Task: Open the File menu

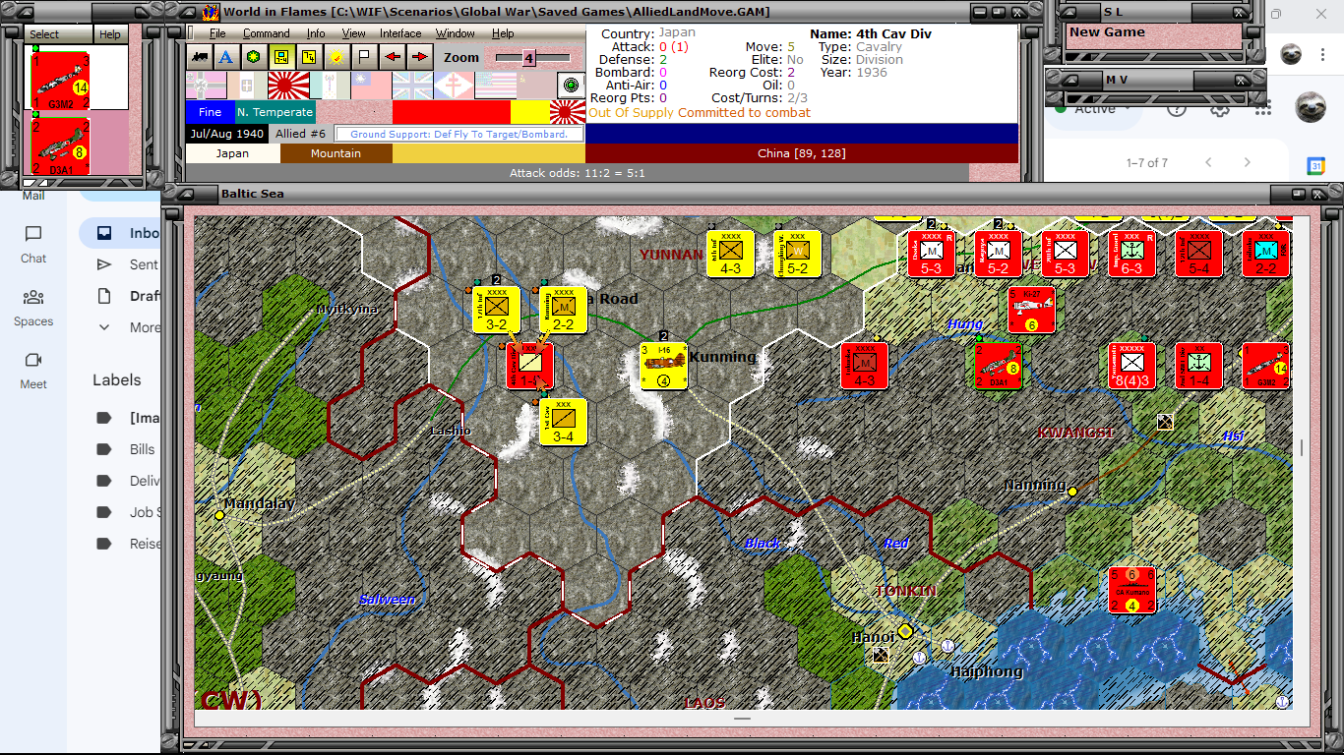Action: point(217,33)
